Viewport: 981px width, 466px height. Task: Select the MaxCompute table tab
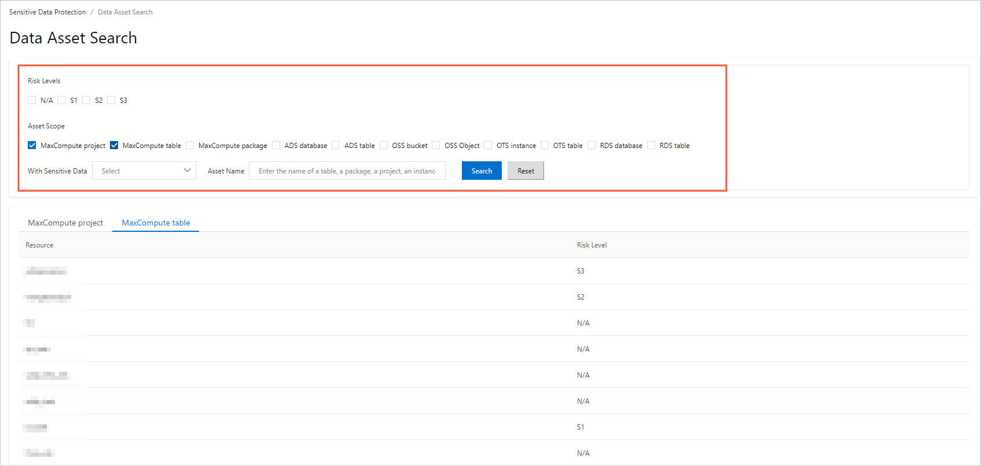156,223
